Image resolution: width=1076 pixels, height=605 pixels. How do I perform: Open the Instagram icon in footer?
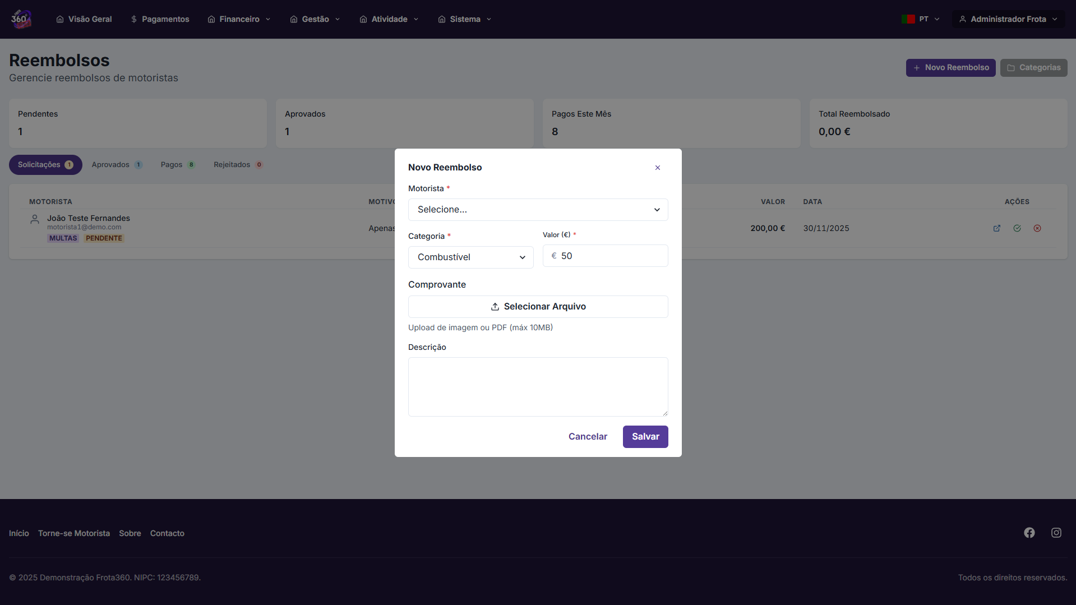[x=1056, y=533]
